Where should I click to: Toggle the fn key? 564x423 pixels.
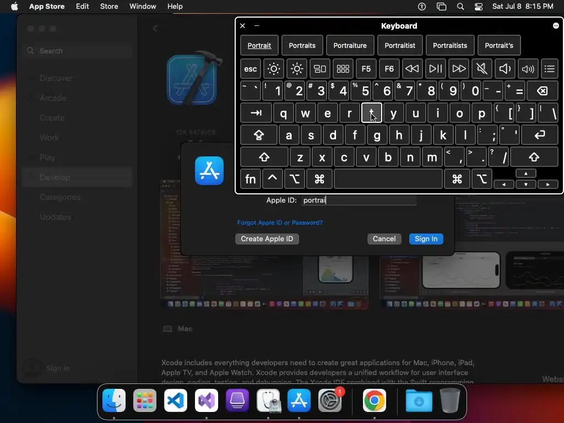coord(251,179)
